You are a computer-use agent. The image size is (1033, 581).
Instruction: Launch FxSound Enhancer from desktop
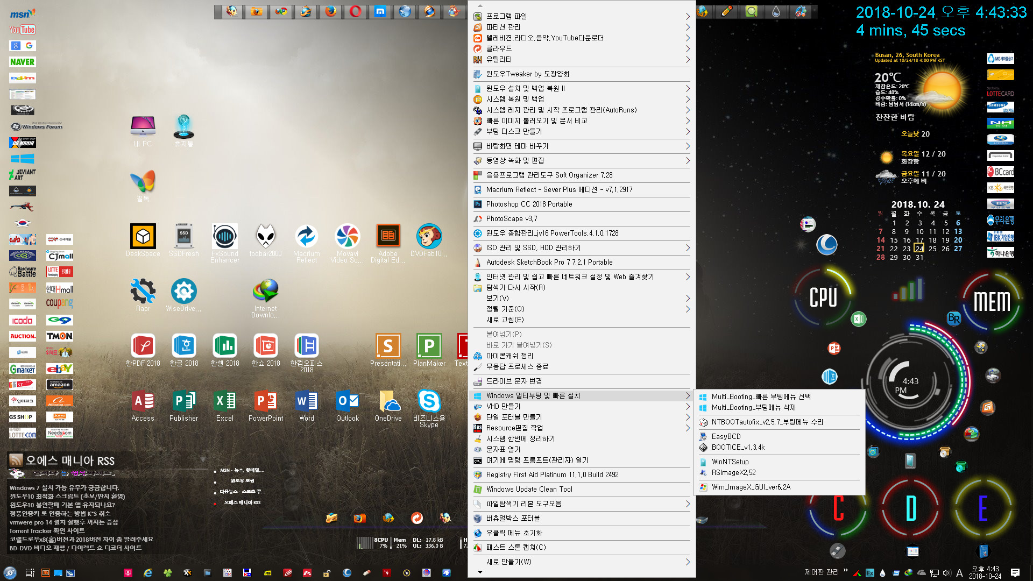pyautogui.click(x=225, y=243)
